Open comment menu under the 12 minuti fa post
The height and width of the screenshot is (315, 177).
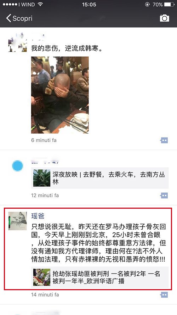click(164, 195)
